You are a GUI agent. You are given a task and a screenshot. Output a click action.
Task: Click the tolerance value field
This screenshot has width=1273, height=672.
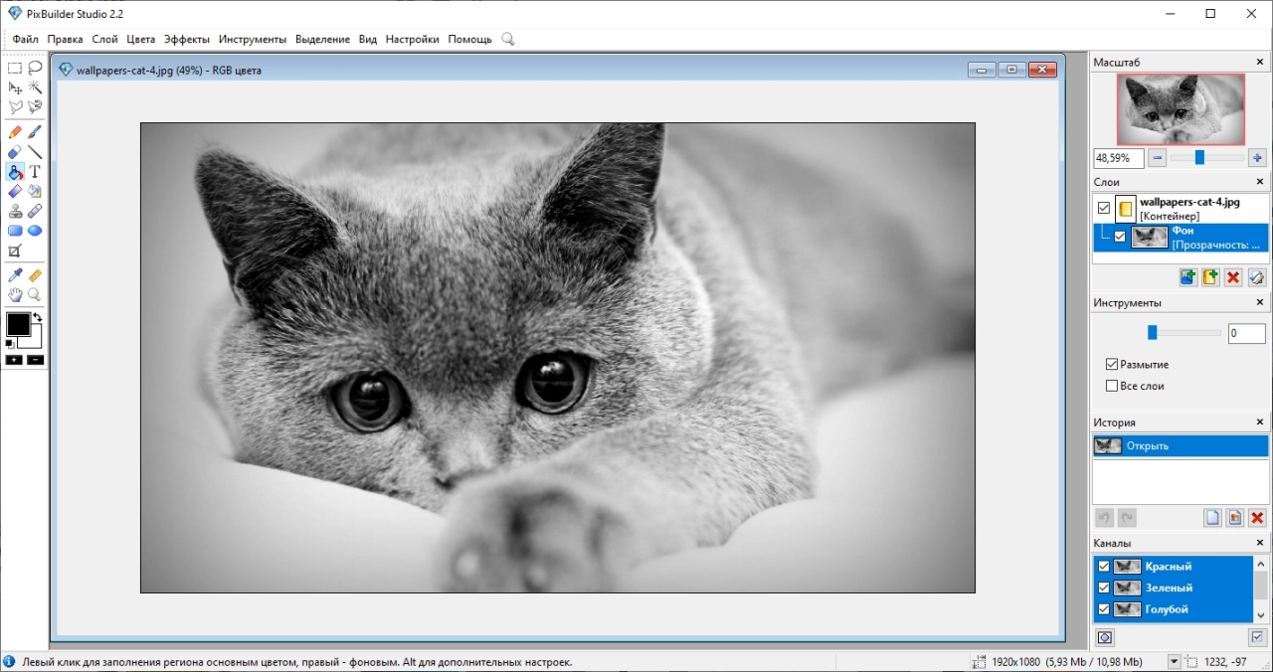1246,334
